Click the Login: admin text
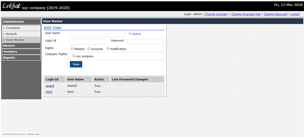Screen dimensions: 304x138 [193, 14]
